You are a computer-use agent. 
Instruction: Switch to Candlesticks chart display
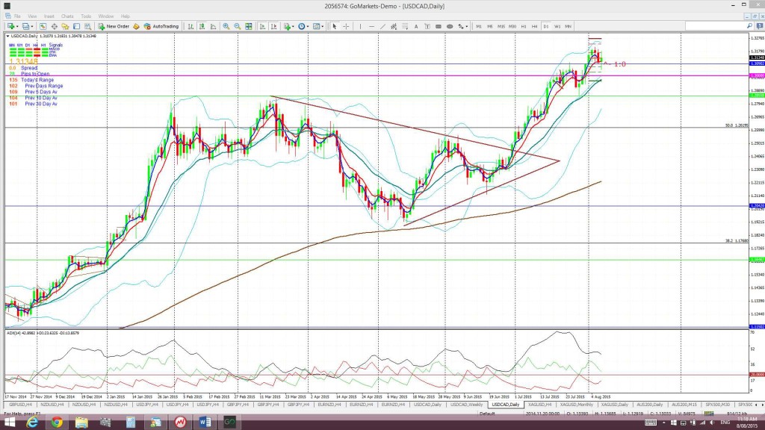click(x=202, y=26)
